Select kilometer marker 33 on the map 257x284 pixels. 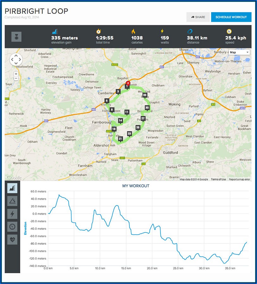pos(145,95)
